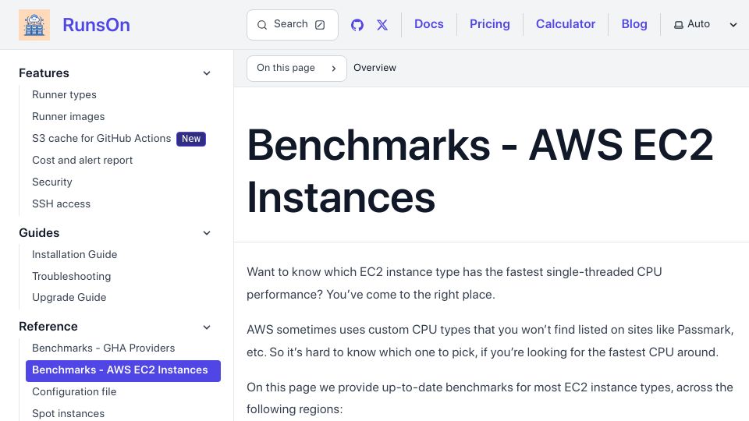The height and width of the screenshot is (421, 749).
Task: Select Benchmarks - AWS EC2 Instances item
Action: (123, 371)
